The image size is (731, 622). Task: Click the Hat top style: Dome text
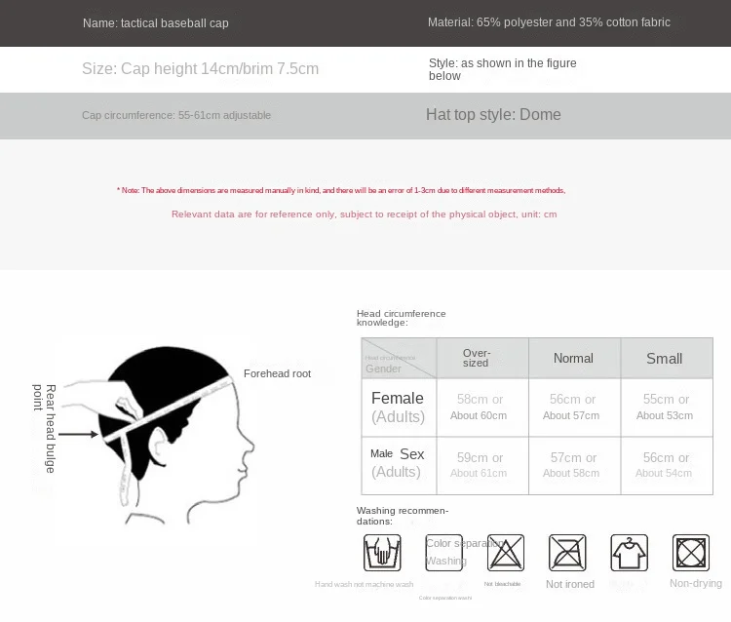[x=493, y=114]
